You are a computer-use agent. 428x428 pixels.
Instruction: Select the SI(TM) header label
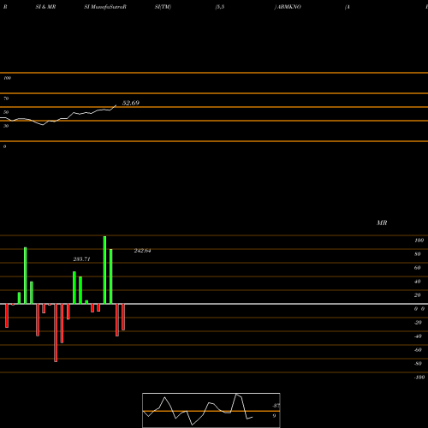click(x=163, y=7)
